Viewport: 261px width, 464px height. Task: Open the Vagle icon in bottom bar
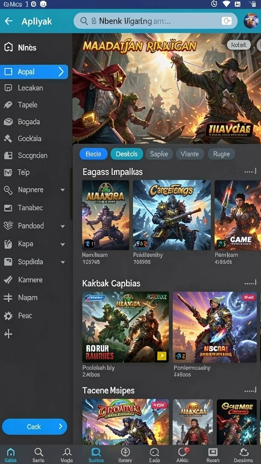tap(67, 452)
